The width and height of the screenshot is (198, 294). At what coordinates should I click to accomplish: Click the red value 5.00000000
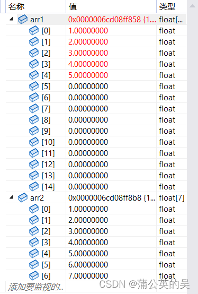(x=88, y=75)
